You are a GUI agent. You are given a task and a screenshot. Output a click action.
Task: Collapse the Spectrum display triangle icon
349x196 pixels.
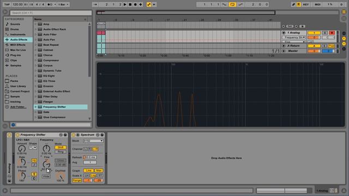[x=78, y=135]
